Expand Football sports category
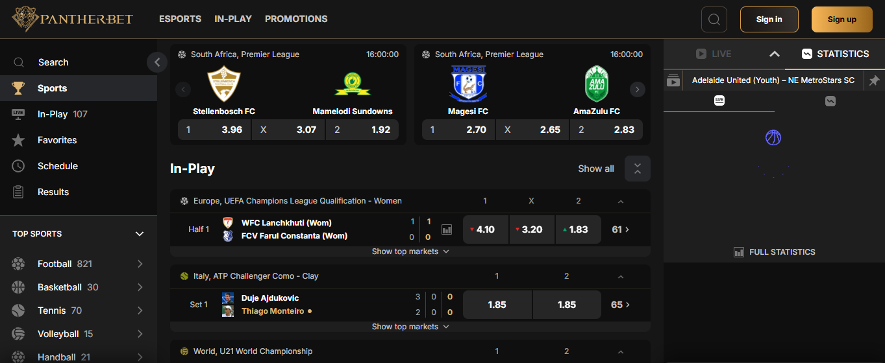Viewport: 885px width, 363px height. [140, 264]
